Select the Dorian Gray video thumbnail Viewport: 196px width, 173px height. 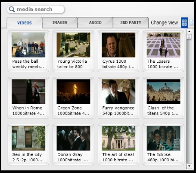(73, 138)
